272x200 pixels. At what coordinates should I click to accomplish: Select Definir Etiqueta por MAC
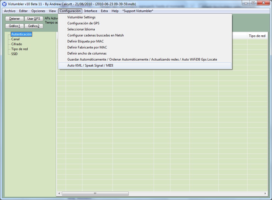[145, 41]
